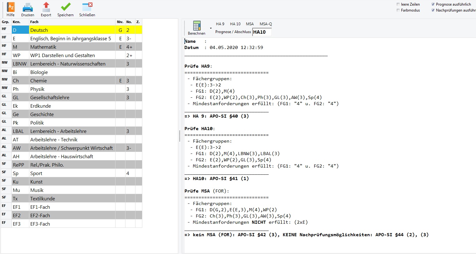Image resolution: width=476 pixels, height=254 pixels.
Task: Select the 'EF3-Fach' row
Action: (71, 224)
